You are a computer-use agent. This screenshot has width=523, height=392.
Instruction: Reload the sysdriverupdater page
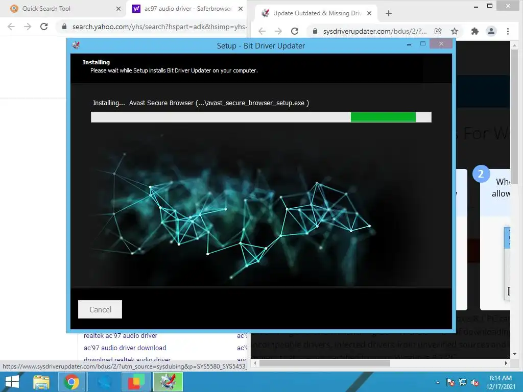(x=295, y=31)
